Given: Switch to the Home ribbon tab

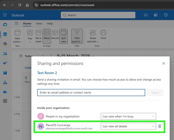Looking at the screenshot, I should pos(27,24).
